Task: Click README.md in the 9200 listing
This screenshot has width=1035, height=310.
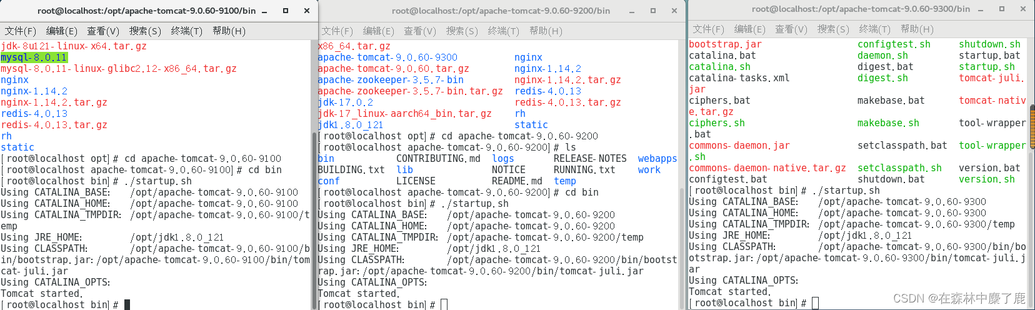Action: coord(517,181)
